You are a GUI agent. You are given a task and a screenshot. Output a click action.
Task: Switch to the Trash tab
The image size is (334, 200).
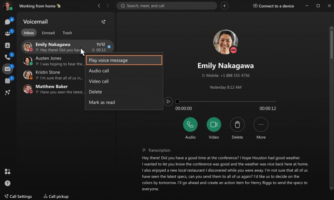pyautogui.click(x=67, y=33)
